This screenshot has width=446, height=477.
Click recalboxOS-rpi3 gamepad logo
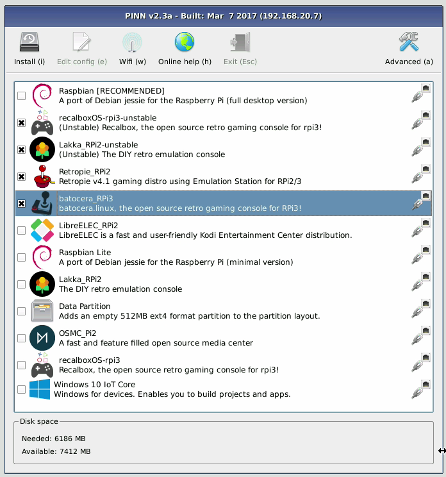[x=42, y=365]
